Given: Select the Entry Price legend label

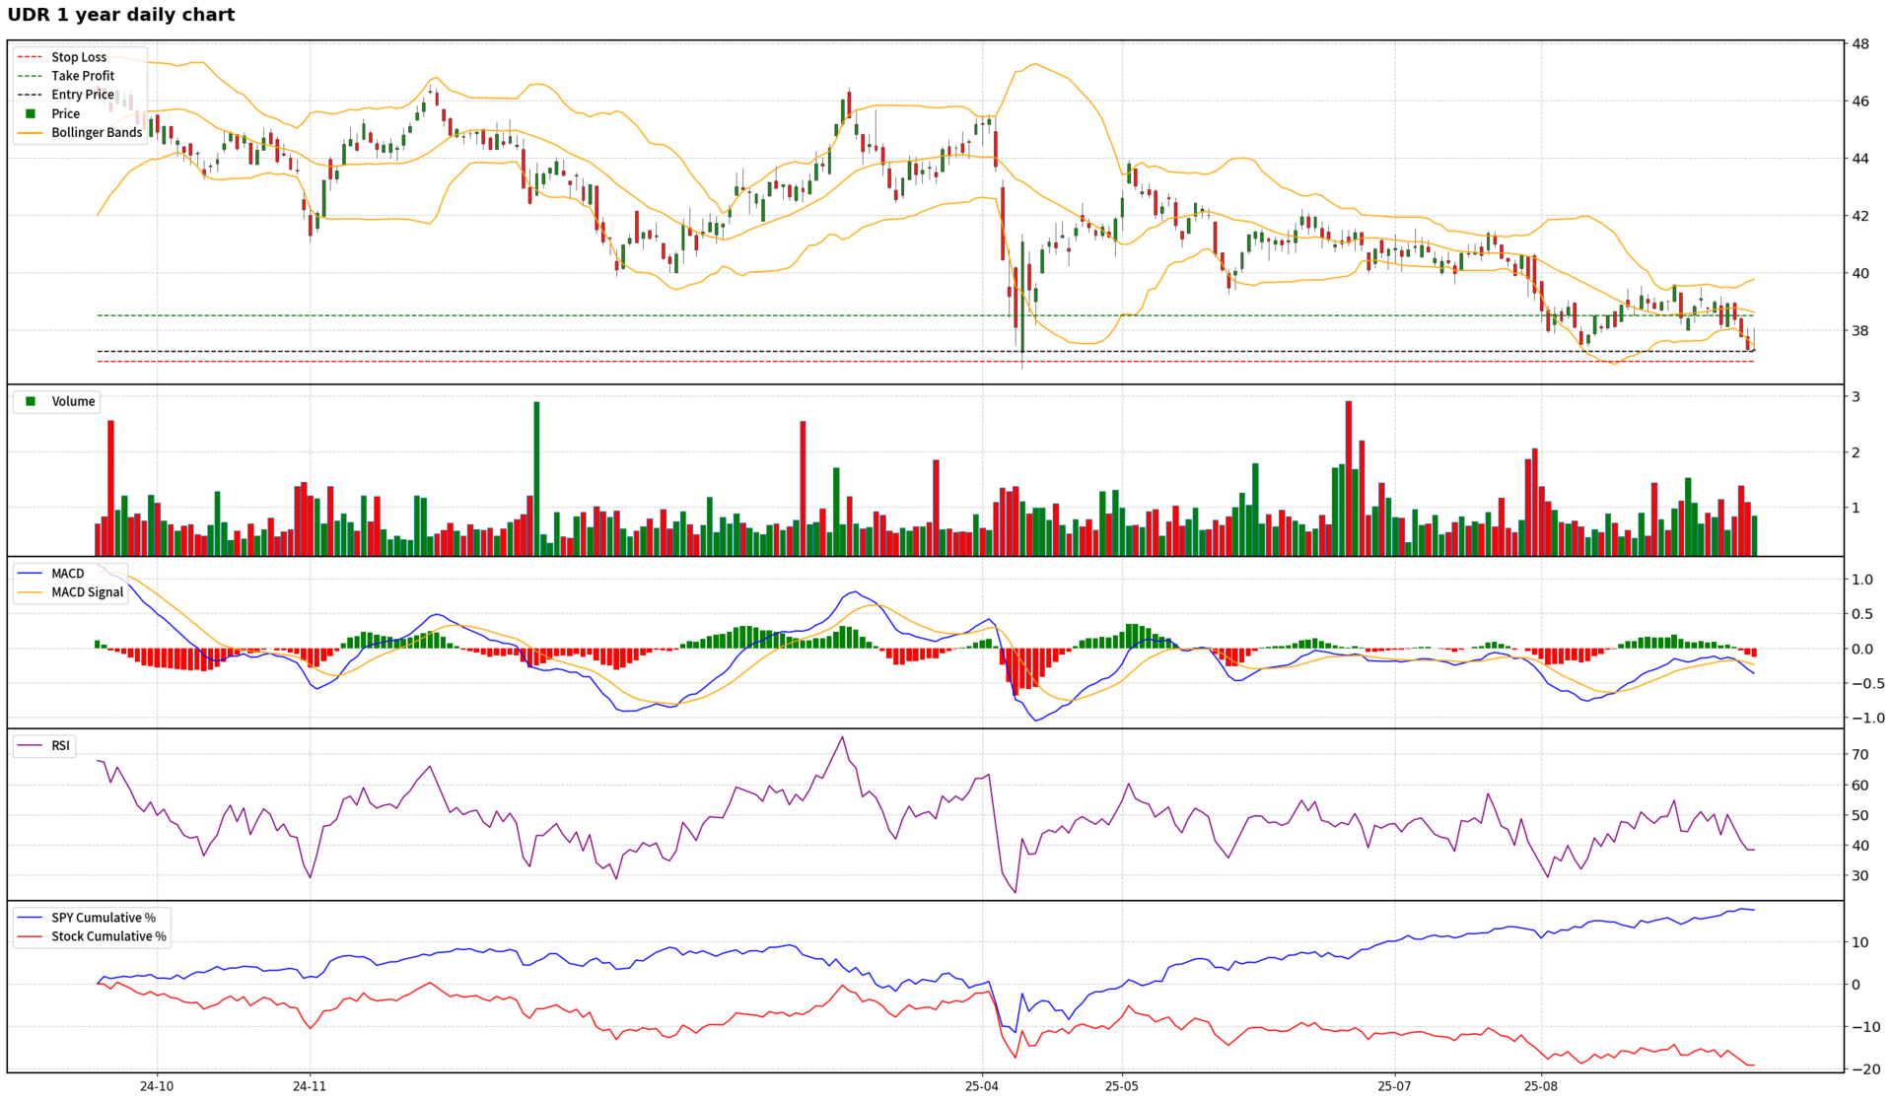Looking at the screenshot, I should pos(83,95).
